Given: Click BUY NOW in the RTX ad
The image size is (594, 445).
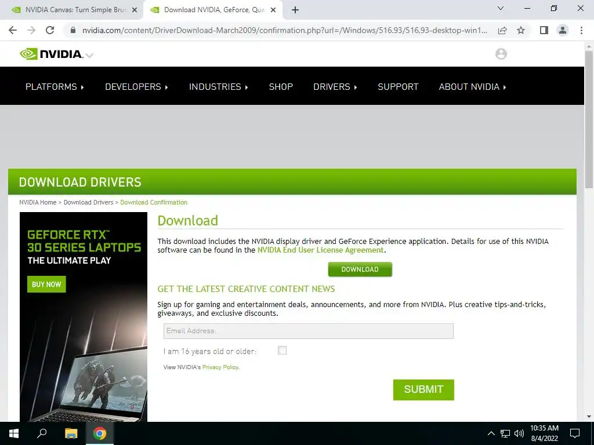Looking at the screenshot, I should pyautogui.click(x=46, y=284).
